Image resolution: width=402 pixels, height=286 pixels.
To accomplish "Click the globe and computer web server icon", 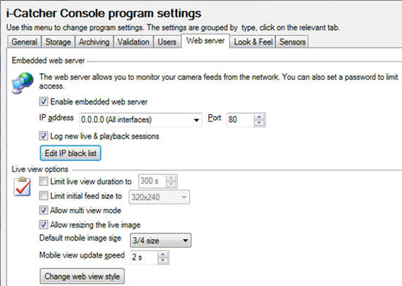I will pyautogui.click(x=23, y=83).
